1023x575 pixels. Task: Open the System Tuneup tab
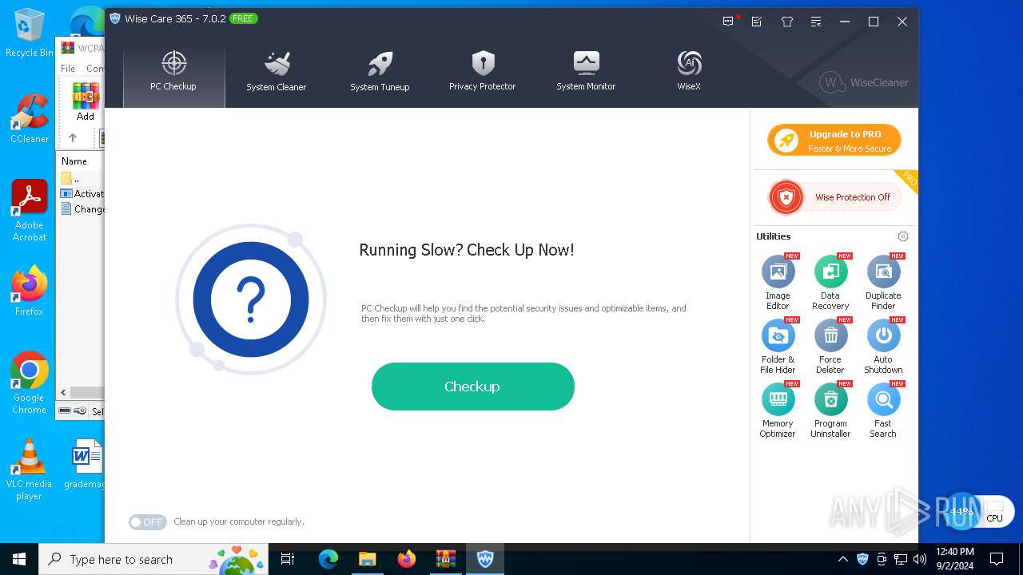coord(380,72)
